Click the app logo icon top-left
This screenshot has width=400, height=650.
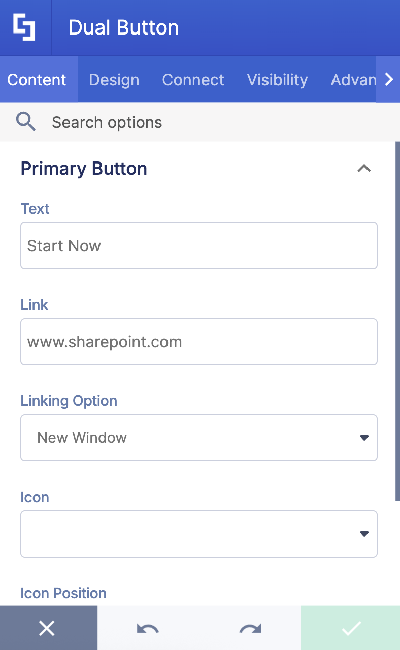click(x=25, y=26)
